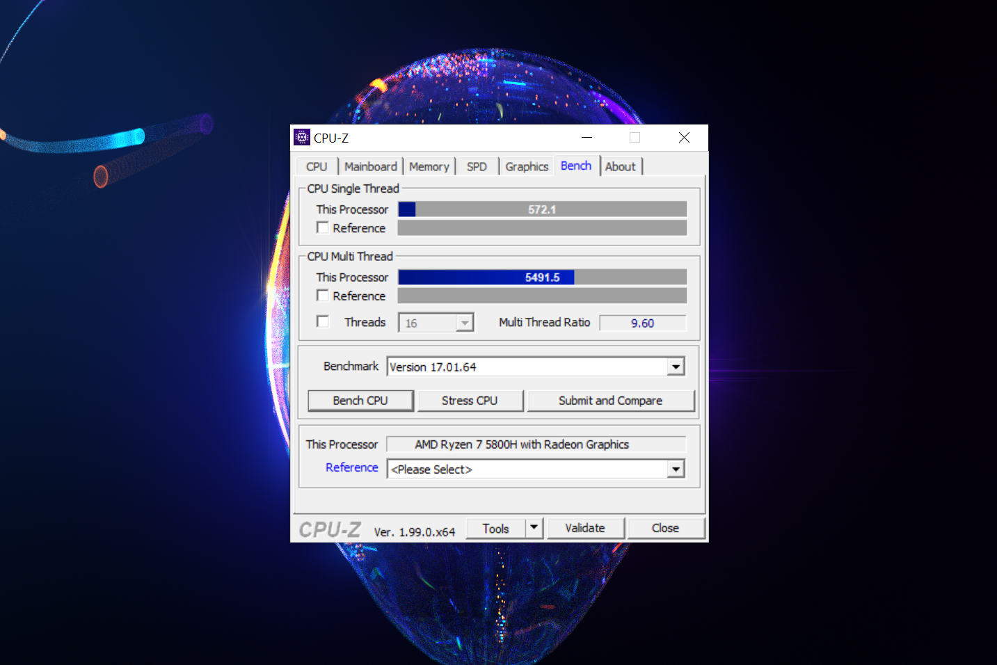Click the multi thread score bar 5491.5
Viewport: 997px width, 665px height.
point(543,278)
